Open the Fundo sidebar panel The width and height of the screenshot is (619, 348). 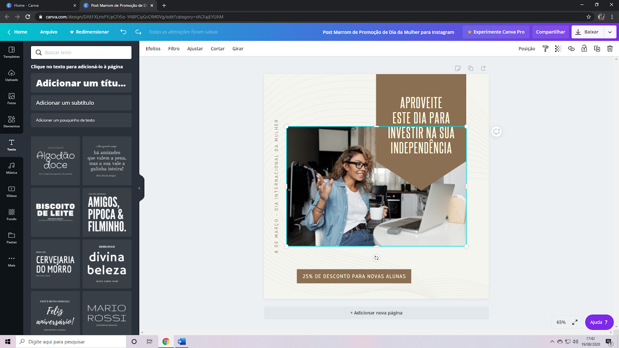(x=12, y=215)
